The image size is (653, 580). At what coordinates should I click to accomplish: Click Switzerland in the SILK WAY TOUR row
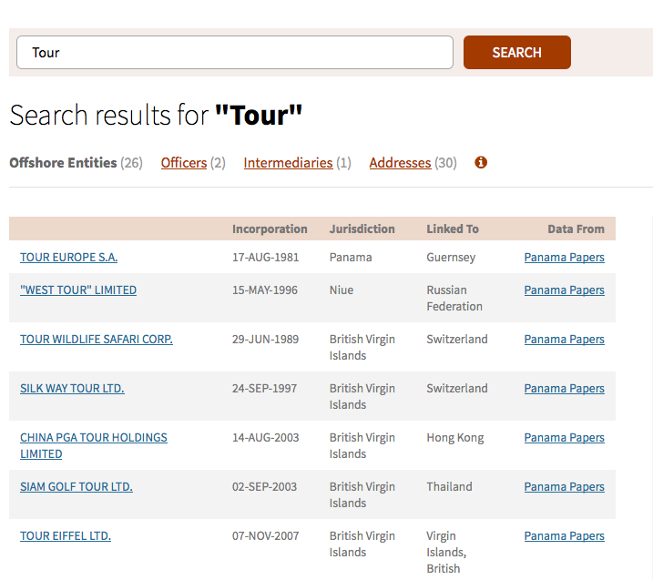point(457,388)
